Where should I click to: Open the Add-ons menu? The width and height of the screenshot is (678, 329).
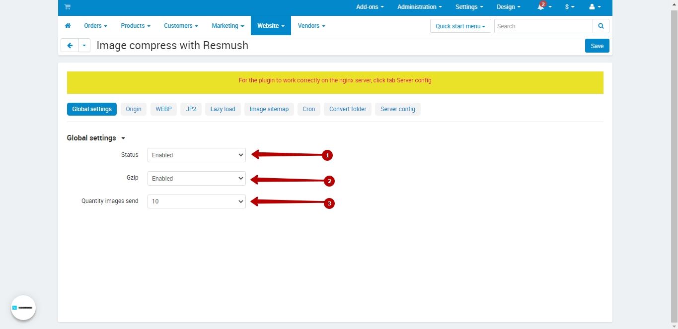(x=370, y=7)
